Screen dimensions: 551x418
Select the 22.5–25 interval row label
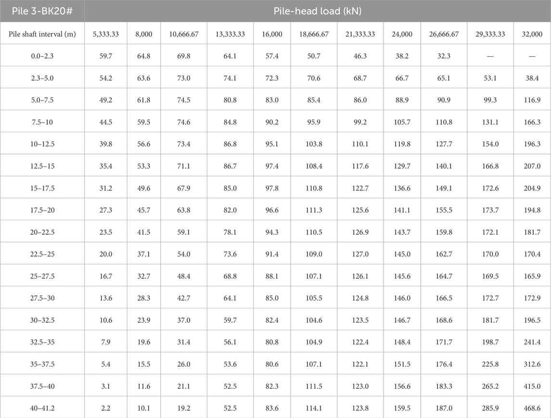(x=42, y=254)
